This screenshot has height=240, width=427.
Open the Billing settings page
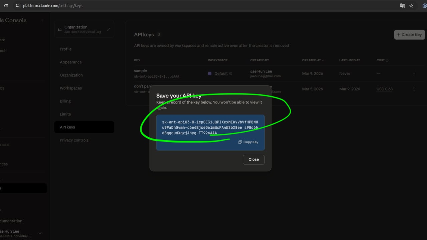65,101
